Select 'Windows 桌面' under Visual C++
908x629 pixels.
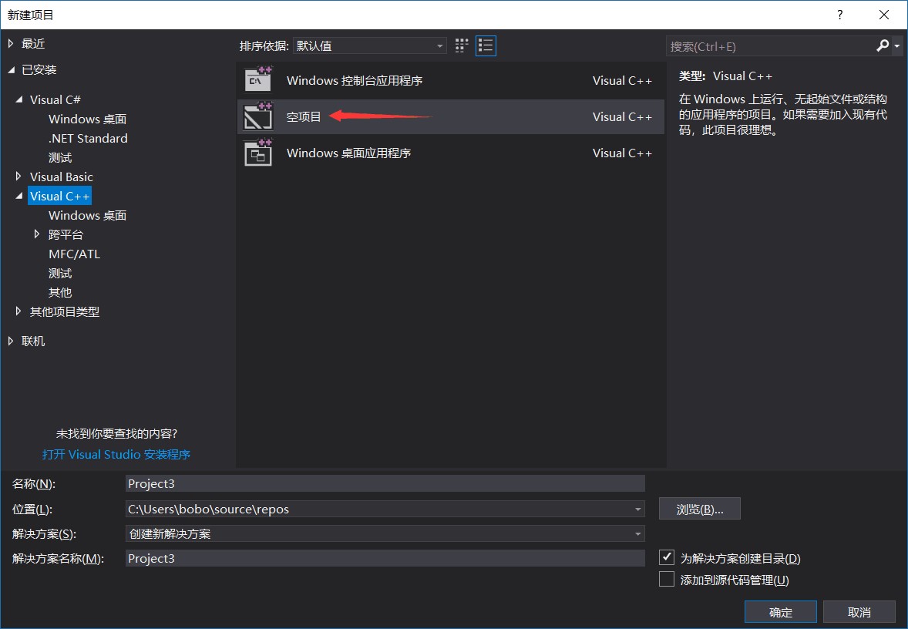(x=87, y=216)
